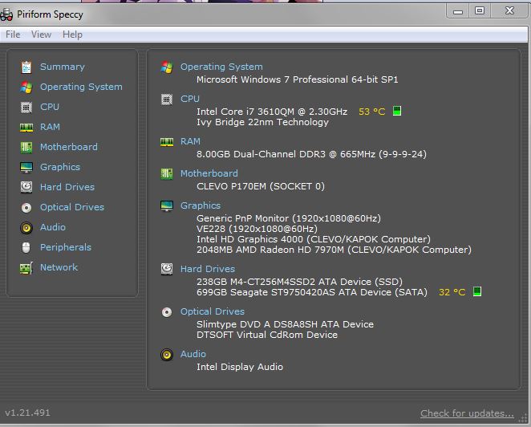This screenshot has height=427, width=531.
Task: Click the 53 °C CPU temperature value
Action: (372, 112)
